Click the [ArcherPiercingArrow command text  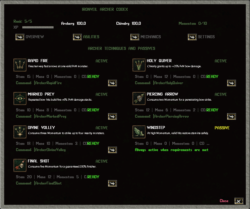pyautogui.click(x=171, y=116)
